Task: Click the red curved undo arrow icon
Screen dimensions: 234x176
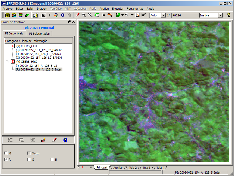Action: (x=110, y=15)
